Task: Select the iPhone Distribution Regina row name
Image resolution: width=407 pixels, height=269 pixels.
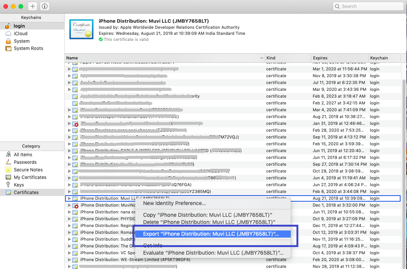Action: point(108,225)
